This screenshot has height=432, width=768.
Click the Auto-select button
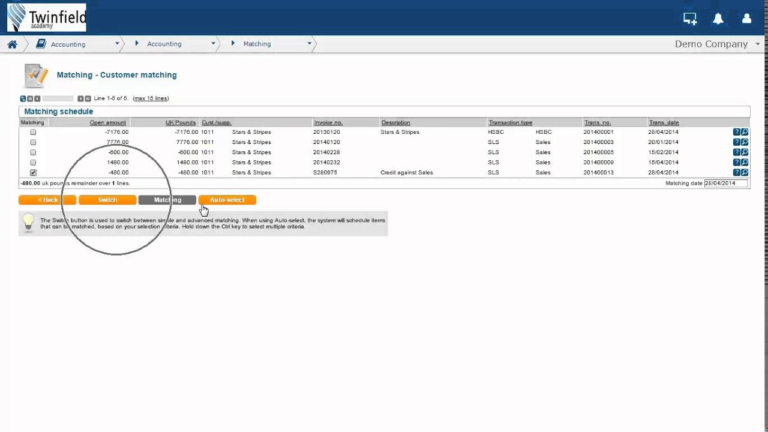[227, 200]
